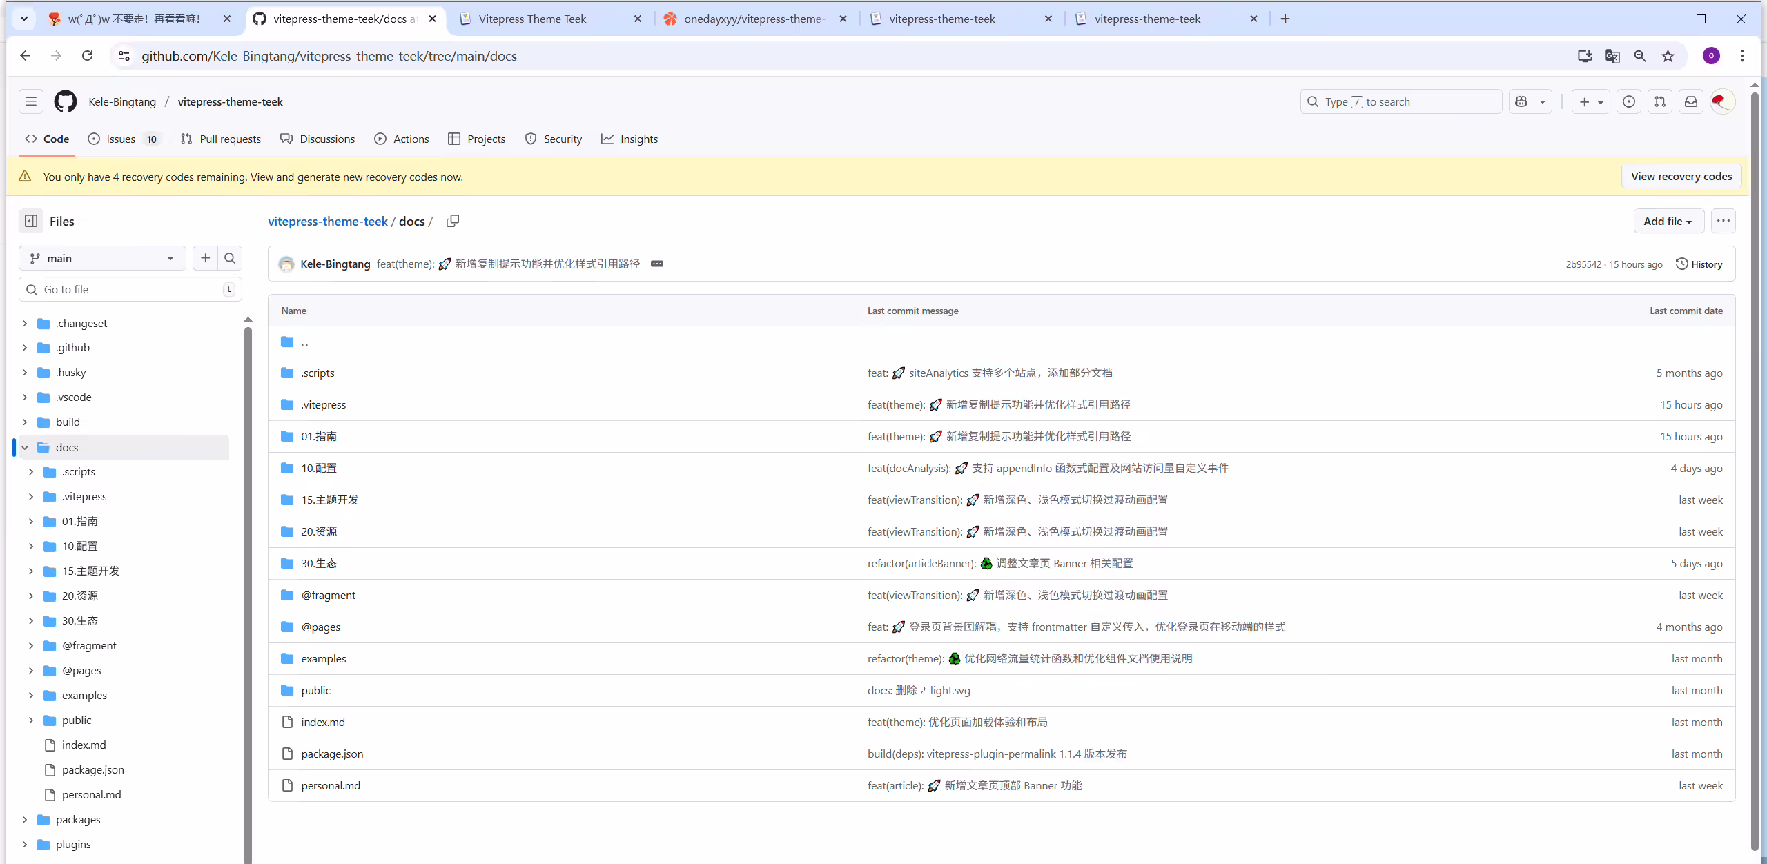Expand the .github folder in the tree

point(25,347)
